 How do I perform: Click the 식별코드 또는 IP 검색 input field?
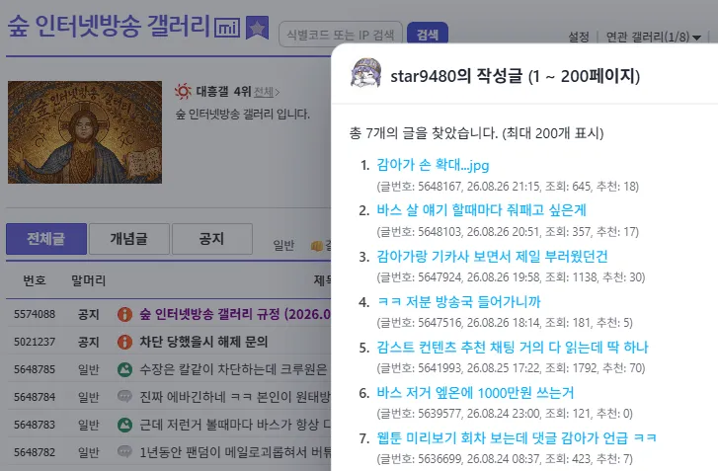click(x=340, y=35)
